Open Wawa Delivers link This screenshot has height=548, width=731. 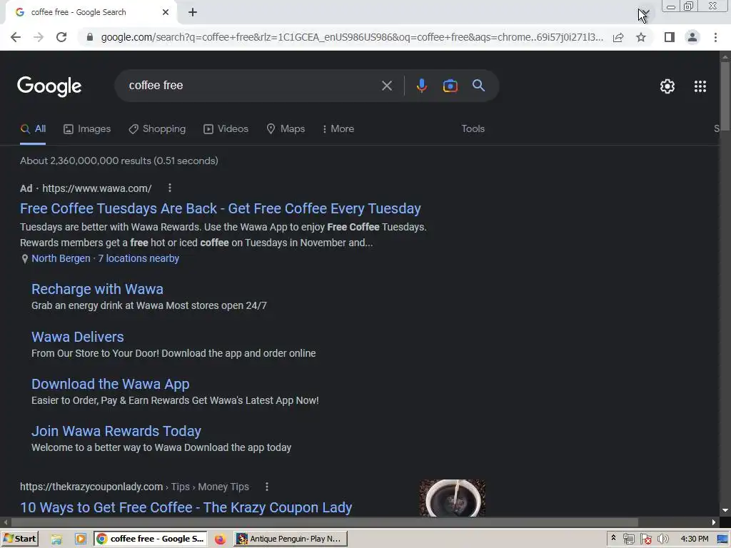tap(78, 337)
